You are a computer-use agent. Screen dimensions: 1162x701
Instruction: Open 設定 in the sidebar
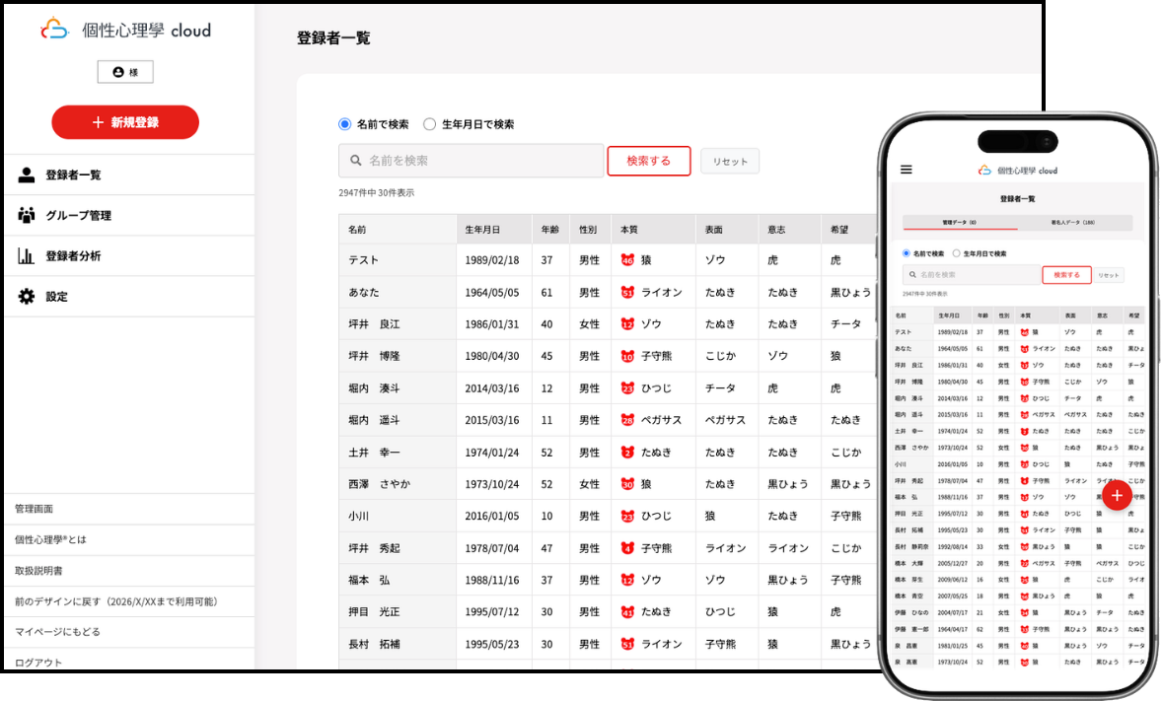coord(129,297)
